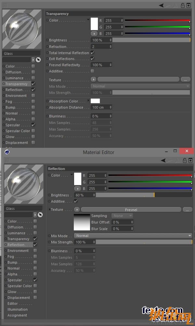The height and width of the screenshot is (326, 195).
Task: Click the triangle button beside Transparency Texture field
Action: 94,80
